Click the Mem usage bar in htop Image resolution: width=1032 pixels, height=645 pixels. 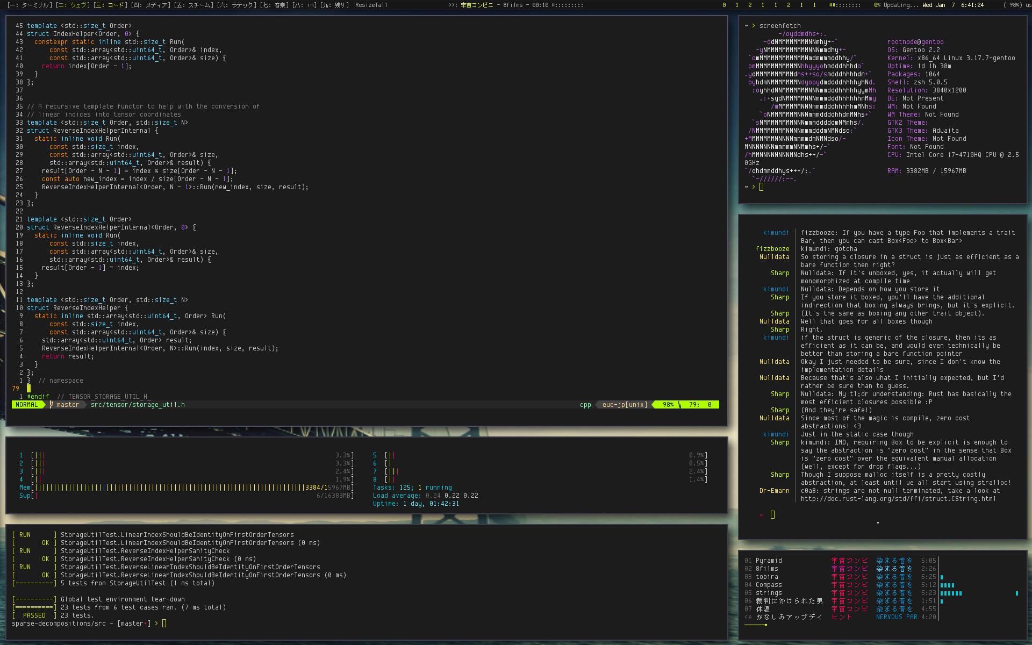tap(186, 488)
